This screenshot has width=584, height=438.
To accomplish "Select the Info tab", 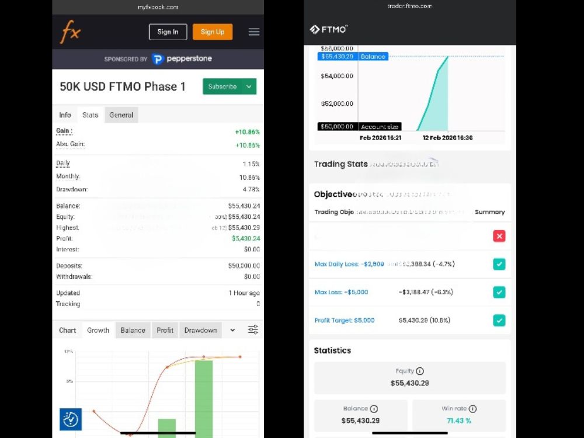I will pos(65,115).
